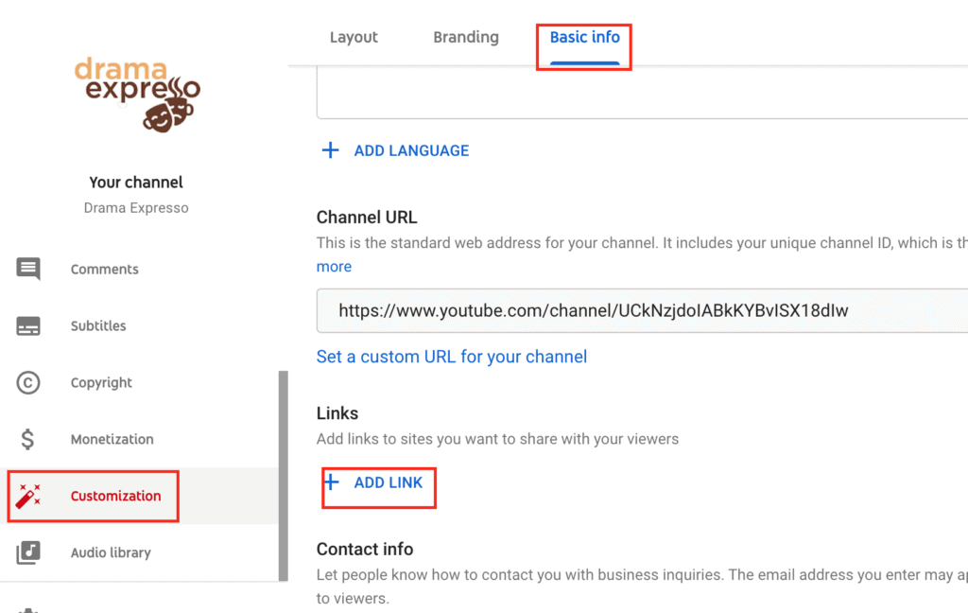This screenshot has width=968, height=613.
Task: Click the Audio library music icon
Action: click(28, 552)
